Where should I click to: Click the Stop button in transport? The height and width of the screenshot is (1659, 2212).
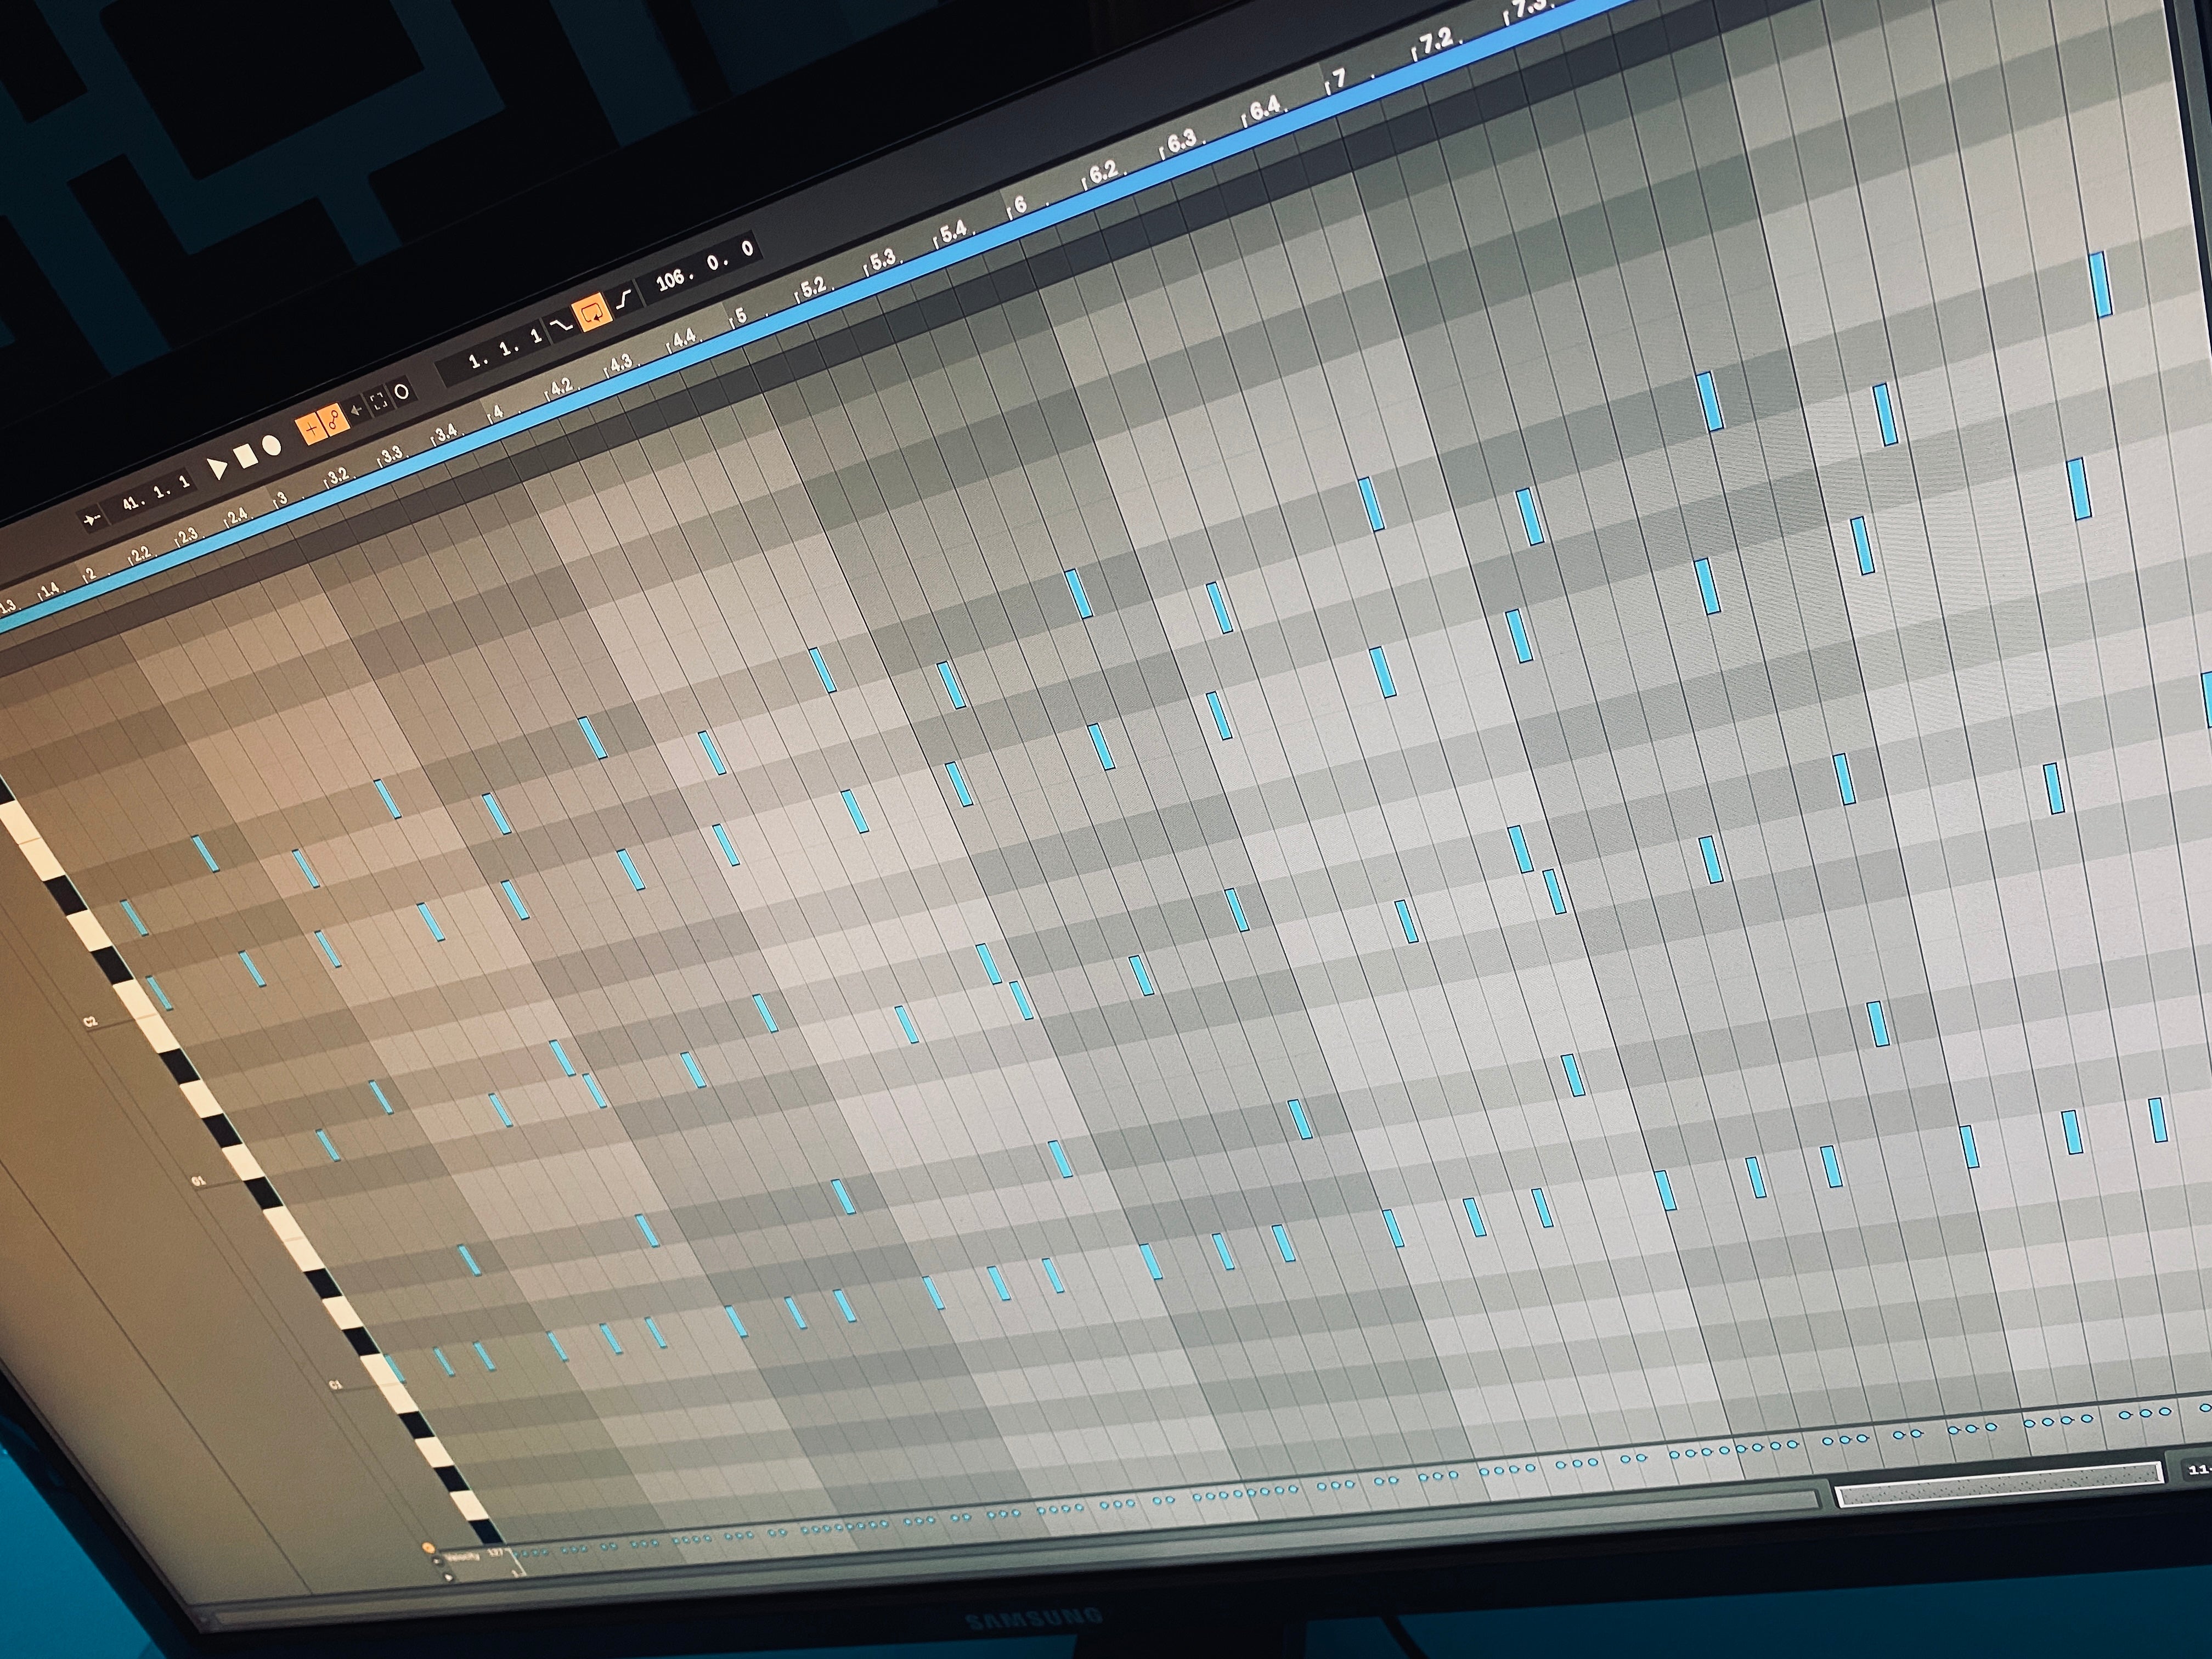coord(245,457)
